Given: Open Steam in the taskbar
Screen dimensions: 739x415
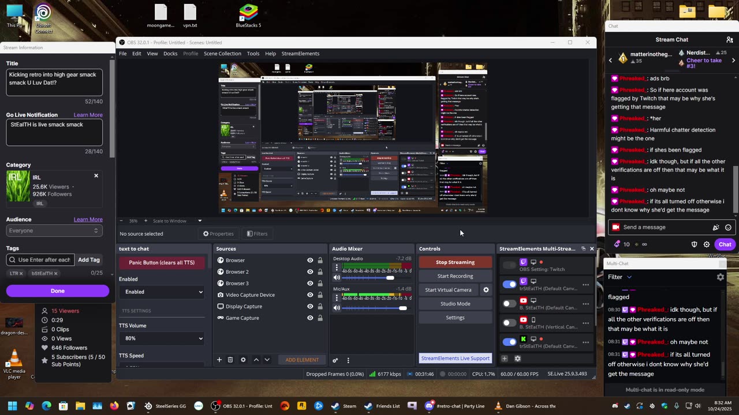Looking at the screenshot, I should tap(344, 406).
